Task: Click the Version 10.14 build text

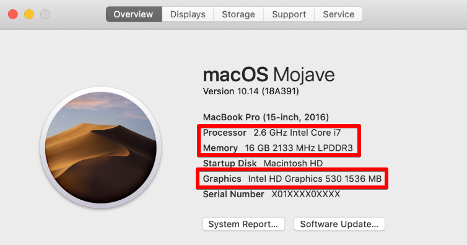Action: pos(251,91)
